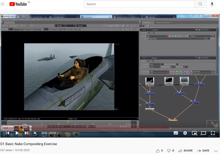220x154 pixels.
Task: Open the more actions ellipsis menu
Action: pos(216,151)
